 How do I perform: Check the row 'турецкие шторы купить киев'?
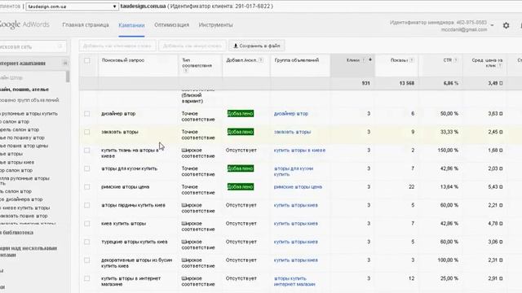coord(87,242)
